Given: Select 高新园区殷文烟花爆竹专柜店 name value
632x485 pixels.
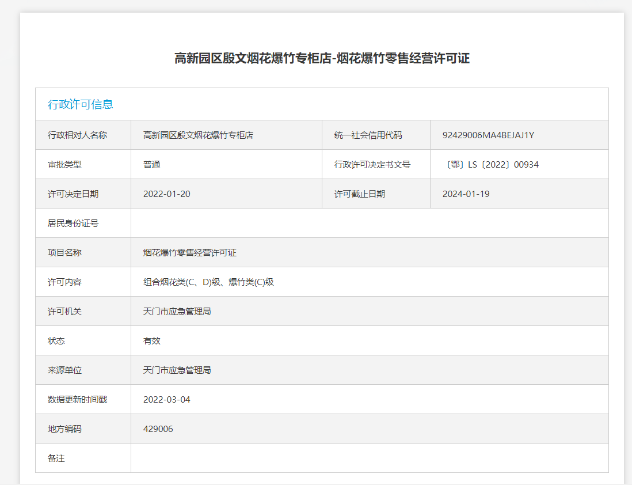Looking at the screenshot, I should pyautogui.click(x=198, y=135).
